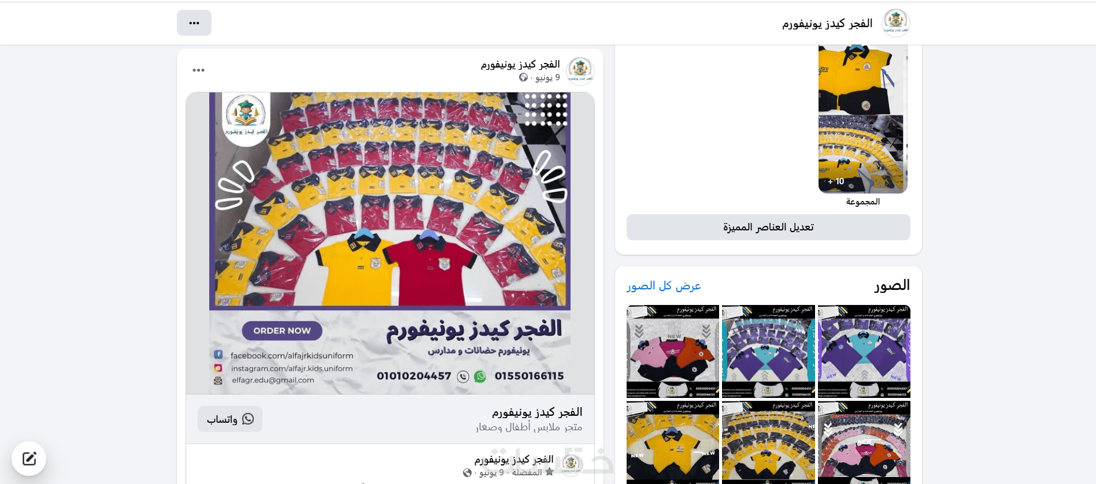The image size is (1096, 484).
Task: Click the 9 يونيو post date link
Action: 547,77
